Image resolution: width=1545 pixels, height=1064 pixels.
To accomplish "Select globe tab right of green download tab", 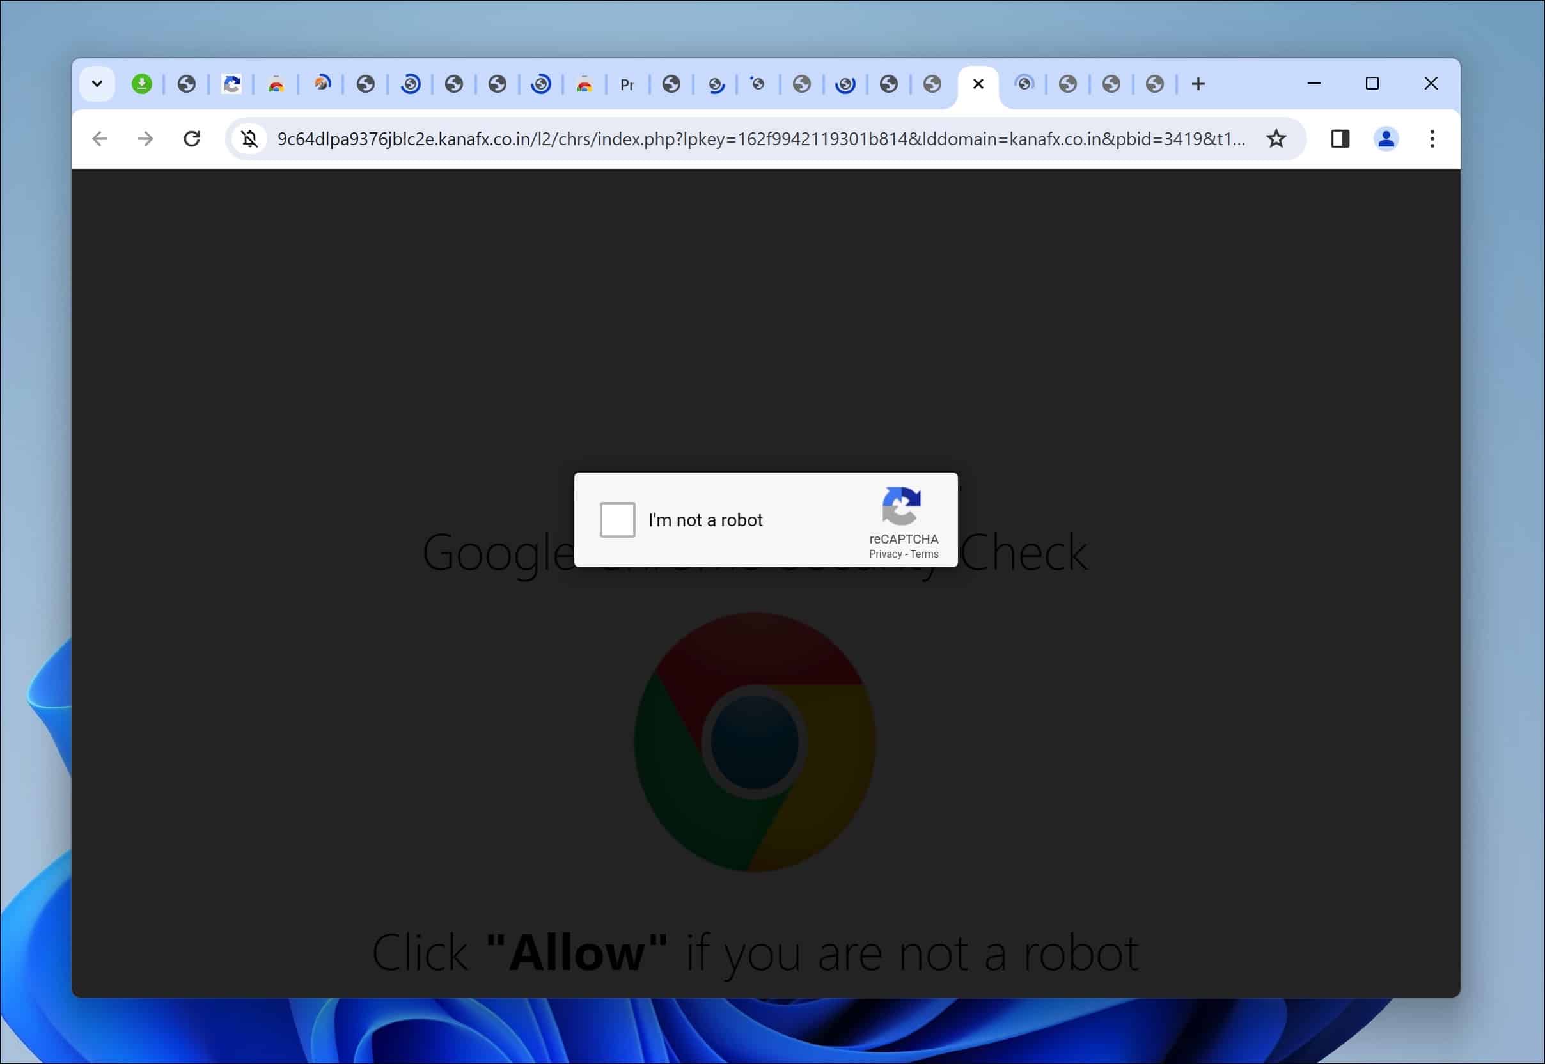I will [x=187, y=84].
